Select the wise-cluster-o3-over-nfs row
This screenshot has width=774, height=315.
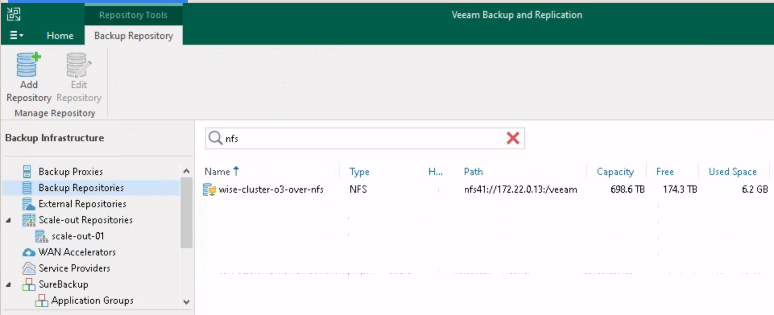click(x=485, y=189)
